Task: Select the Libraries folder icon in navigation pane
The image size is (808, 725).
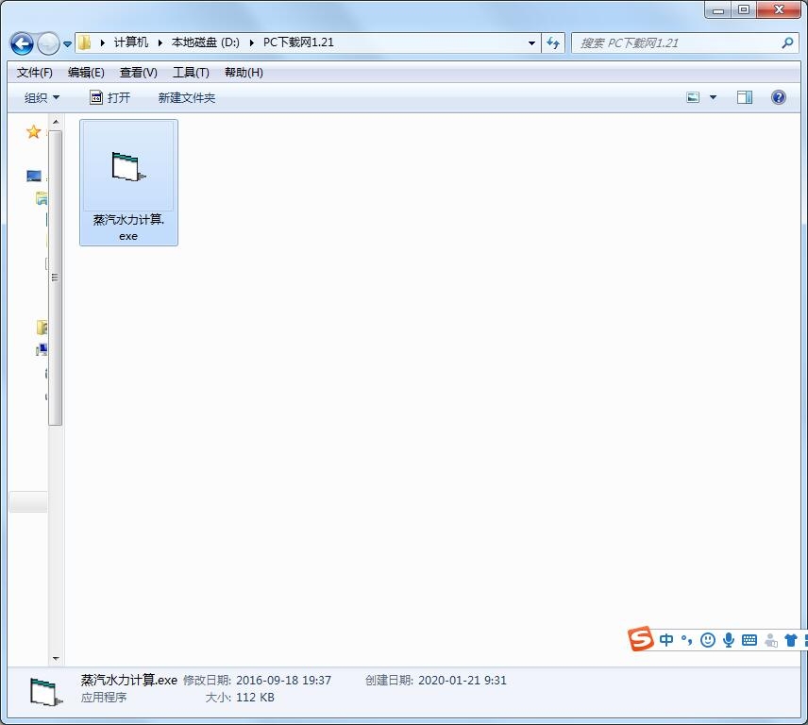Action: (x=42, y=198)
